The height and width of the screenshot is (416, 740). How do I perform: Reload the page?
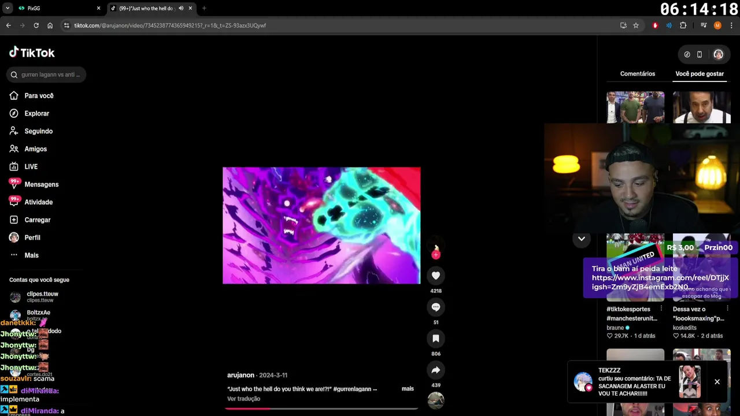[36, 25]
